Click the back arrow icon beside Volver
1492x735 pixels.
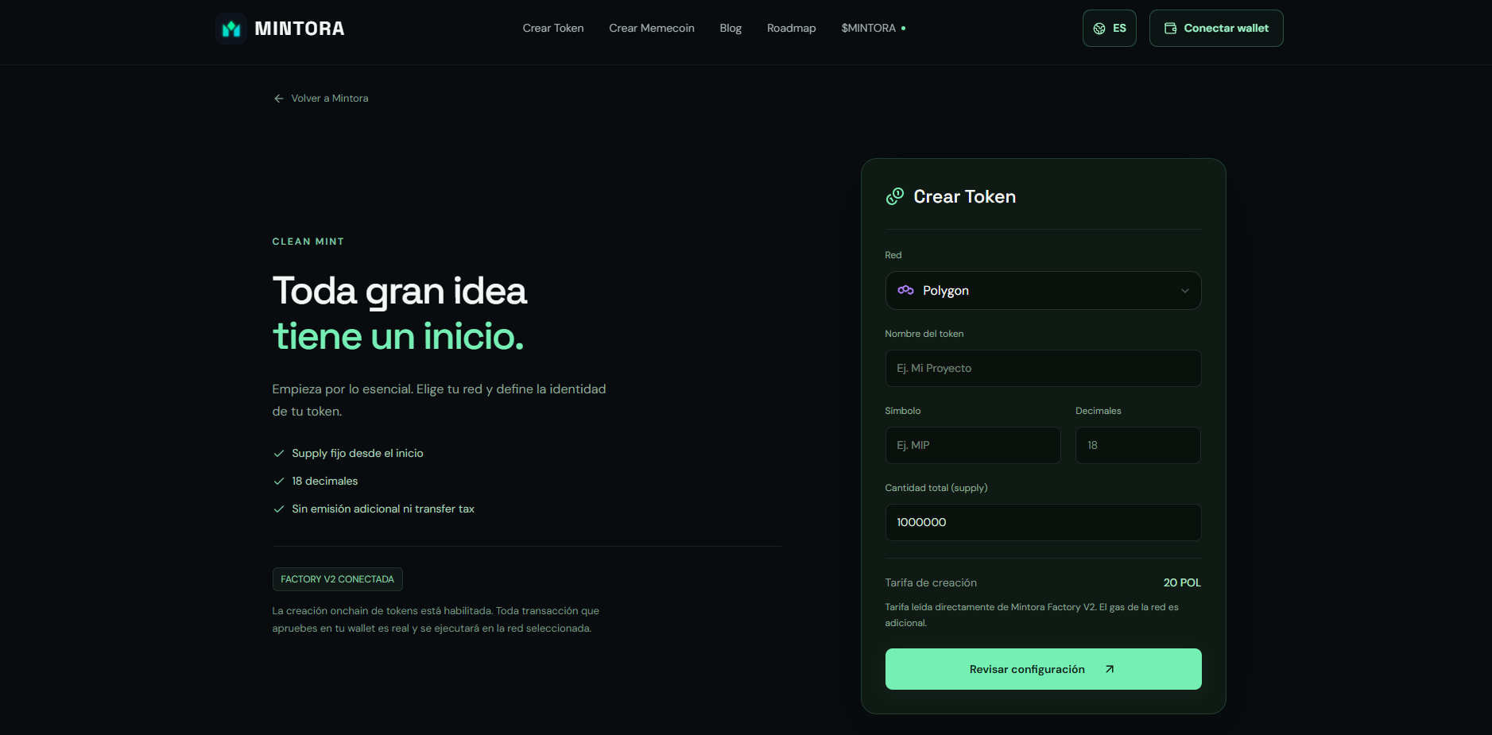click(x=278, y=99)
